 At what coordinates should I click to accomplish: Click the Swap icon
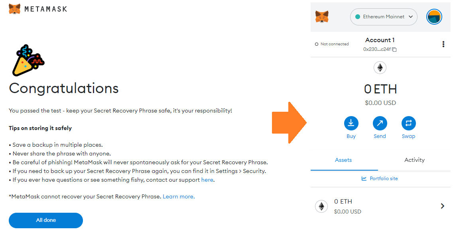click(408, 123)
